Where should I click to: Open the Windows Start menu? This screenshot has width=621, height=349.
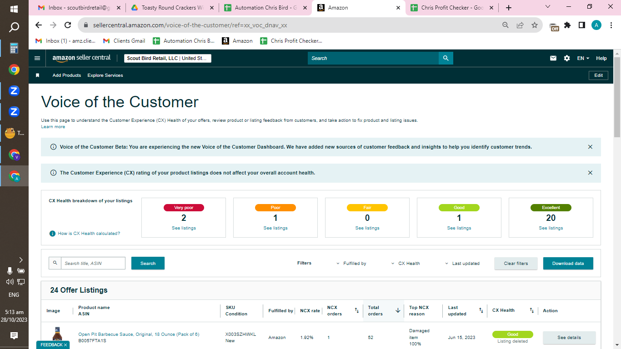(x=14, y=9)
